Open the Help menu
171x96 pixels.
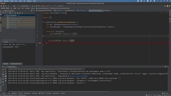pyautogui.click(x=34, y=1)
